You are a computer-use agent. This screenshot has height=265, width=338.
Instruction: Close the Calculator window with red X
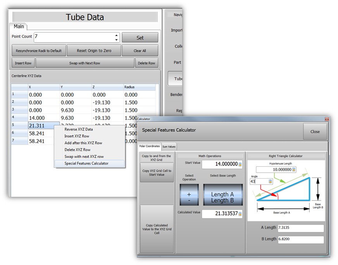pyautogui.click(x=326, y=119)
